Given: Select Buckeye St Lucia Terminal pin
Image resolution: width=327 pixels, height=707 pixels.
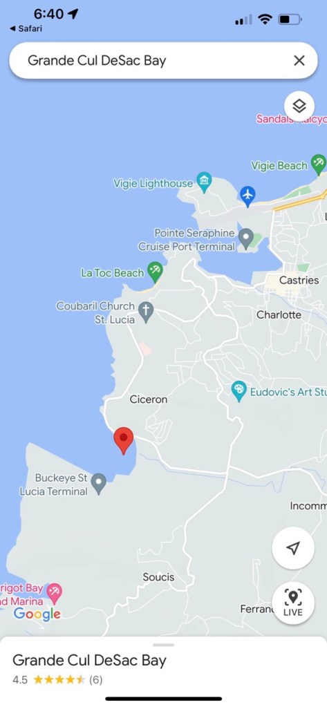Looking at the screenshot, I should pyautogui.click(x=99, y=483).
